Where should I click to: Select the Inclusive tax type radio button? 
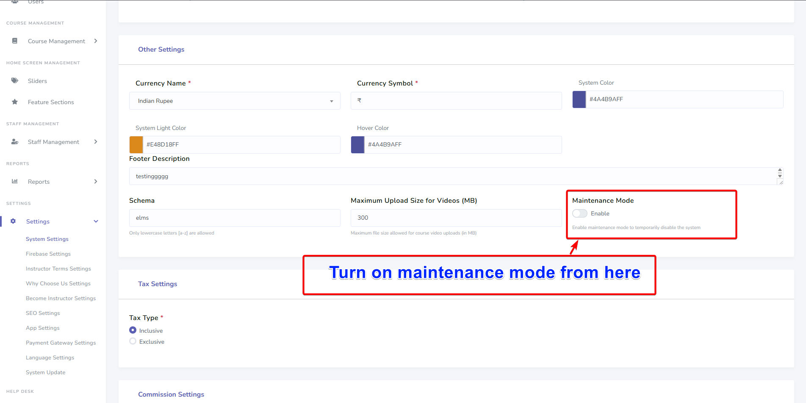tap(133, 330)
